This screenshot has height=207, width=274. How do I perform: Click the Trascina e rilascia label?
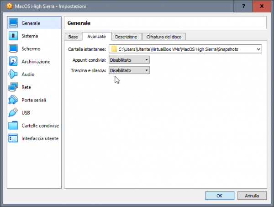click(89, 70)
